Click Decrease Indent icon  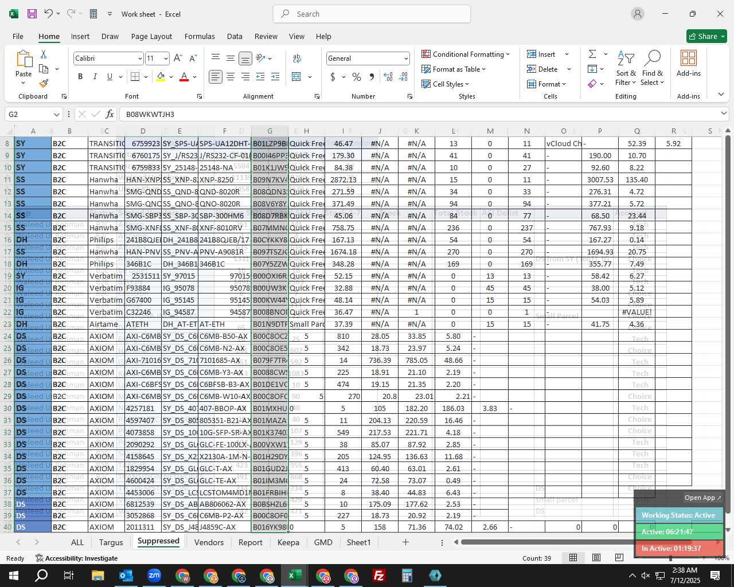click(260, 77)
